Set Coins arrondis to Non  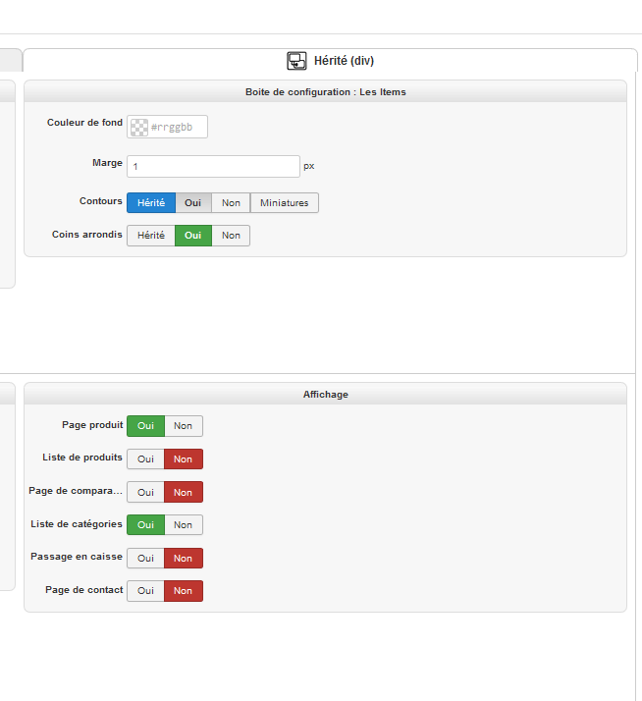[x=231, y=236]
